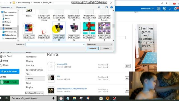Open Task View icon on taskbar
Screen dimensions: 179x101
7,98
